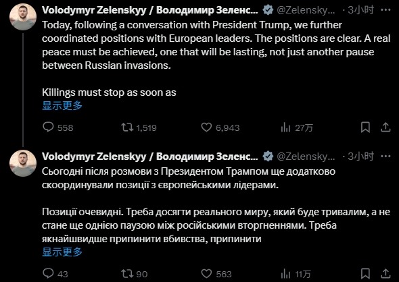Open more options menu on first tweet
This screenshot has width=399, height=282.
[385, 10]
